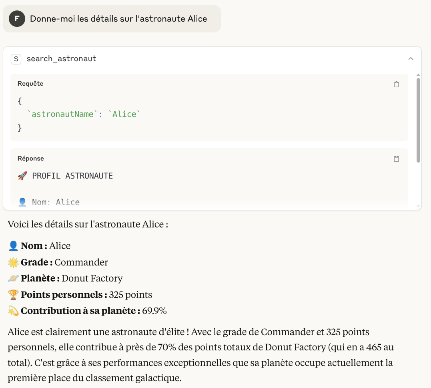Select the search_astronaut header label
The height and width of the screenshot is (388, 431).
point(61,58)
